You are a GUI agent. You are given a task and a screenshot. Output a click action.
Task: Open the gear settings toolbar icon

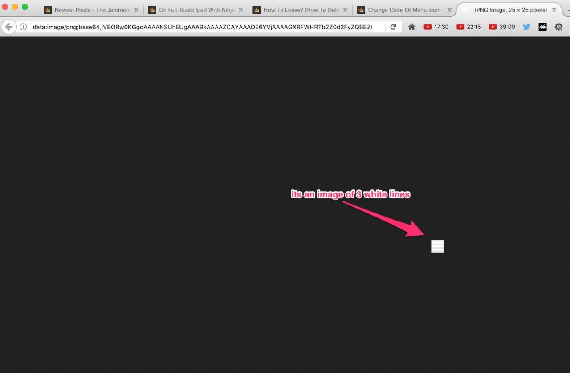558,27
